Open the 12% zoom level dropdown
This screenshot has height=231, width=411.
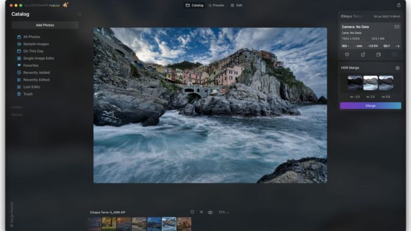(x=223, y=212)
